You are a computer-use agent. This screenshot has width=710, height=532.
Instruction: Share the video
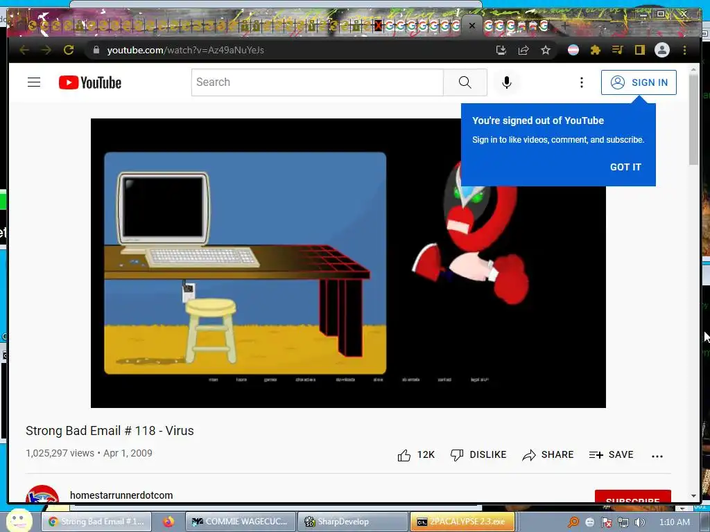point(548,455)
